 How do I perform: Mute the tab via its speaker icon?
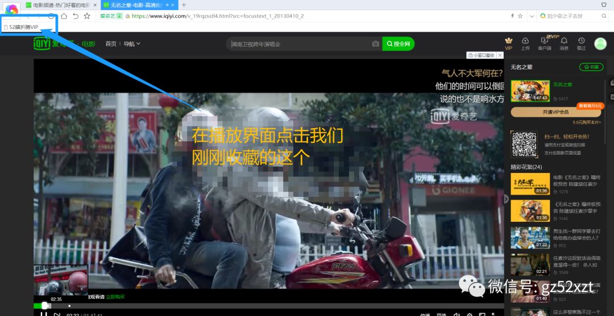point(168,5)
